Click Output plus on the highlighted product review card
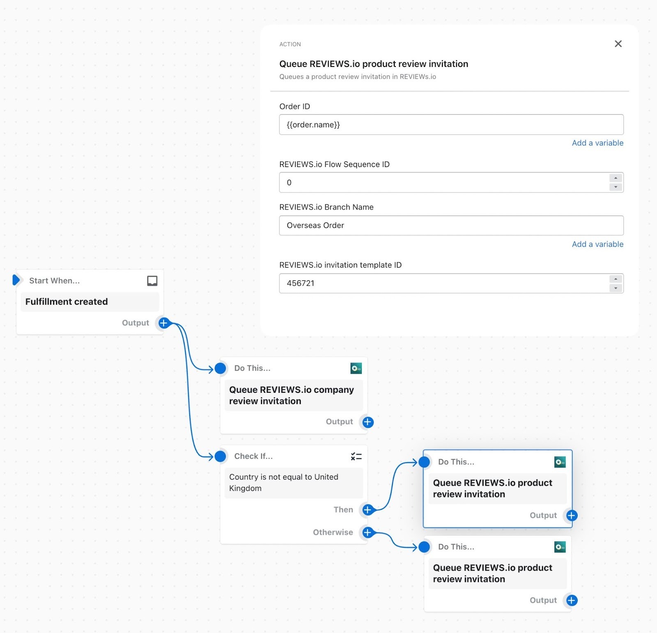657x633 pixels. 571,515
